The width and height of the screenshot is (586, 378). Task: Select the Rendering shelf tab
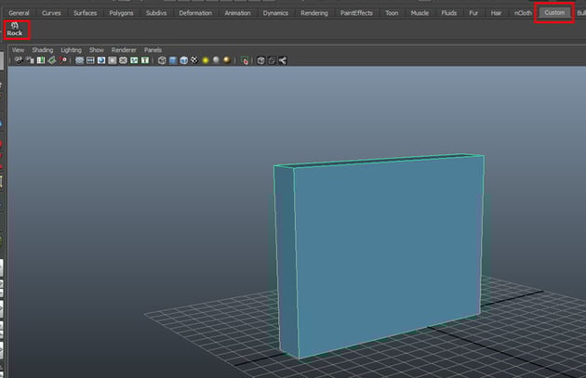313,13
